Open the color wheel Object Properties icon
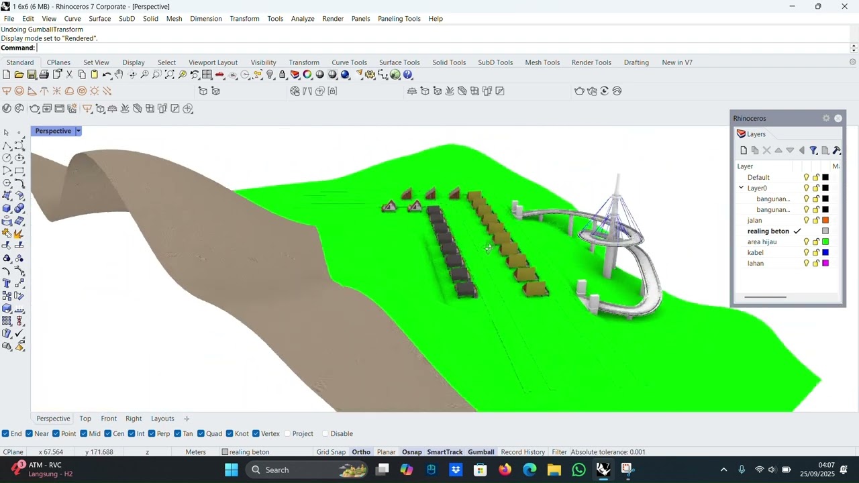The image size is (859, 483). pyautogui.click(x=307, y=74)
